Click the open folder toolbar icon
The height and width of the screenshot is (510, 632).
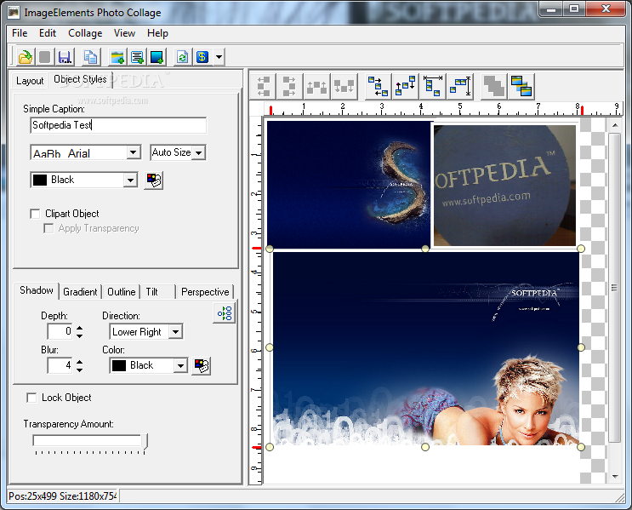point(25,57)
